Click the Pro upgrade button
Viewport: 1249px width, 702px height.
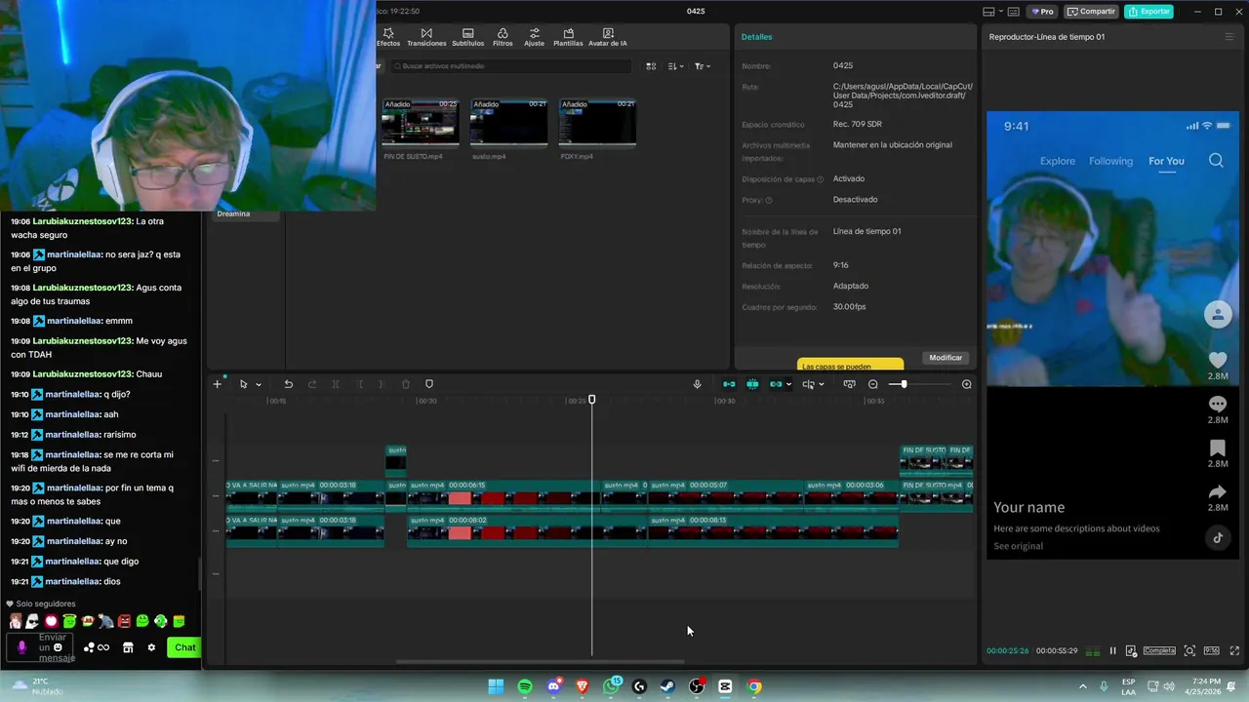pos(1042,12)
